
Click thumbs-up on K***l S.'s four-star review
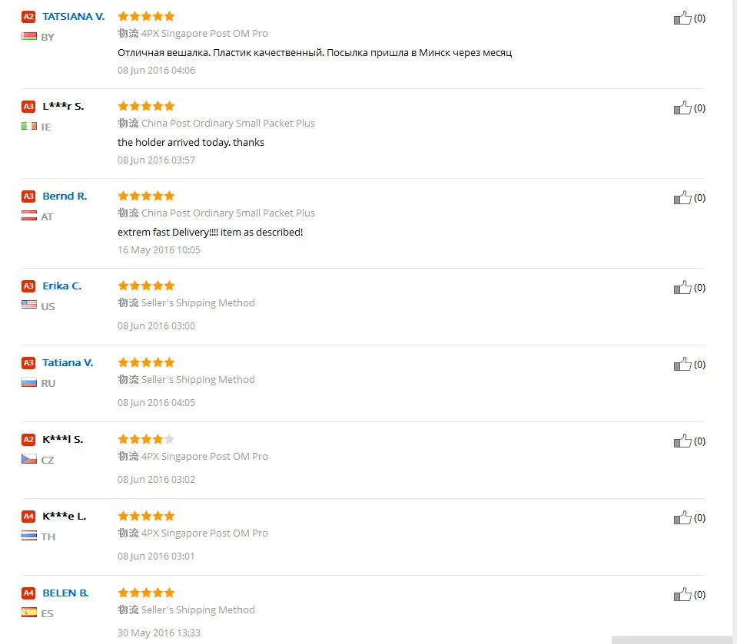(x=682, y=441)
